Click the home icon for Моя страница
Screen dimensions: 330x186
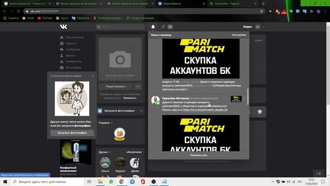point(62,37)
